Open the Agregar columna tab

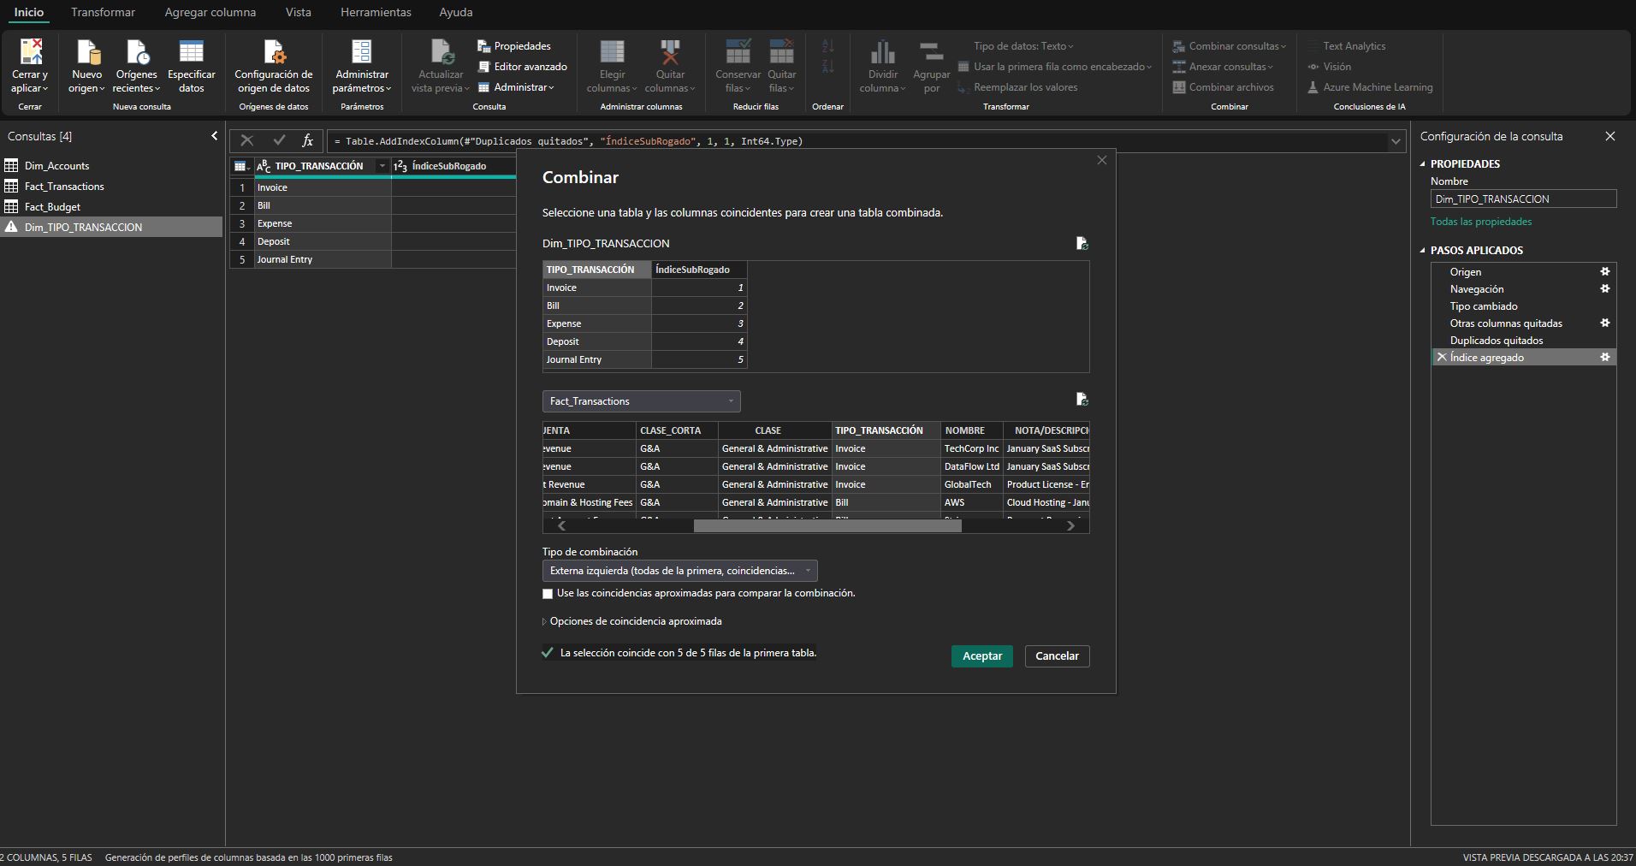coord(210,13)
